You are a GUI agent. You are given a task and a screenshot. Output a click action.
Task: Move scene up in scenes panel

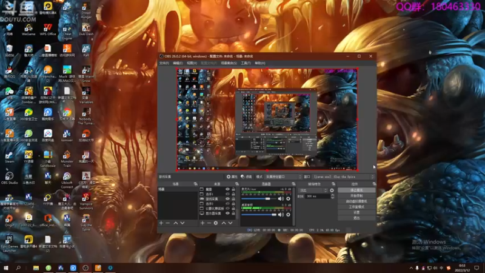[x=176, y=223]
